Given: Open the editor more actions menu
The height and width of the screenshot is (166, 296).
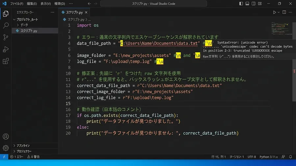Looking at the screenshot, I should pos(290,12).
